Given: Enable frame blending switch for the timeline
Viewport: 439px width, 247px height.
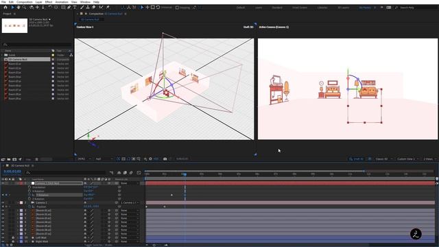Looking at the screenshot, I should pyautogui.click(x=125, y=172).
